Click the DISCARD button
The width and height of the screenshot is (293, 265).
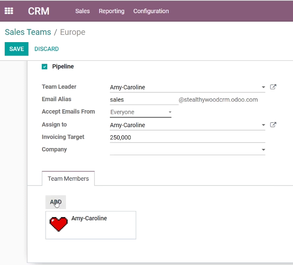[x=46, y=49]
